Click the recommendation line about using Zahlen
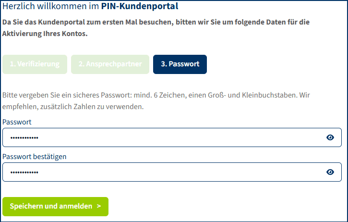This screenshot has width=348, height=222. 72,107
